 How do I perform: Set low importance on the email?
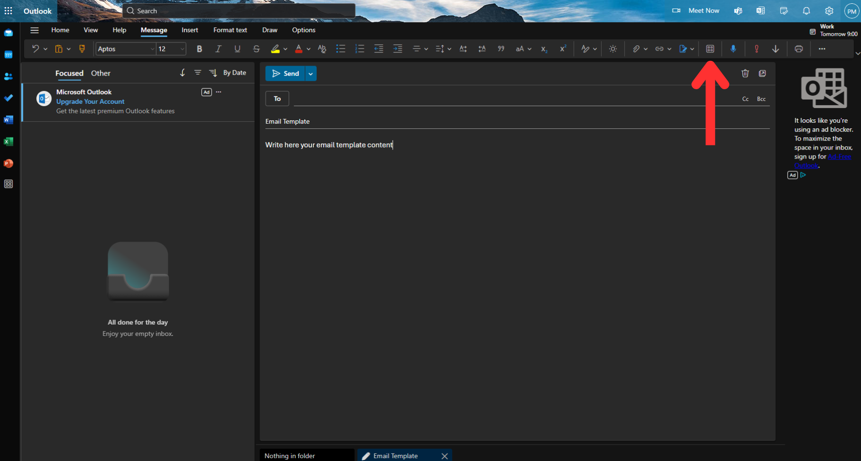point(775,49)
